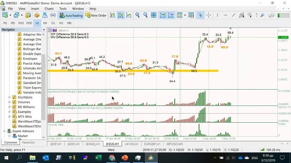This screenshot has height=163, width=291.
Task: Switch to M15 timeframe
Action: click(21, 23)
